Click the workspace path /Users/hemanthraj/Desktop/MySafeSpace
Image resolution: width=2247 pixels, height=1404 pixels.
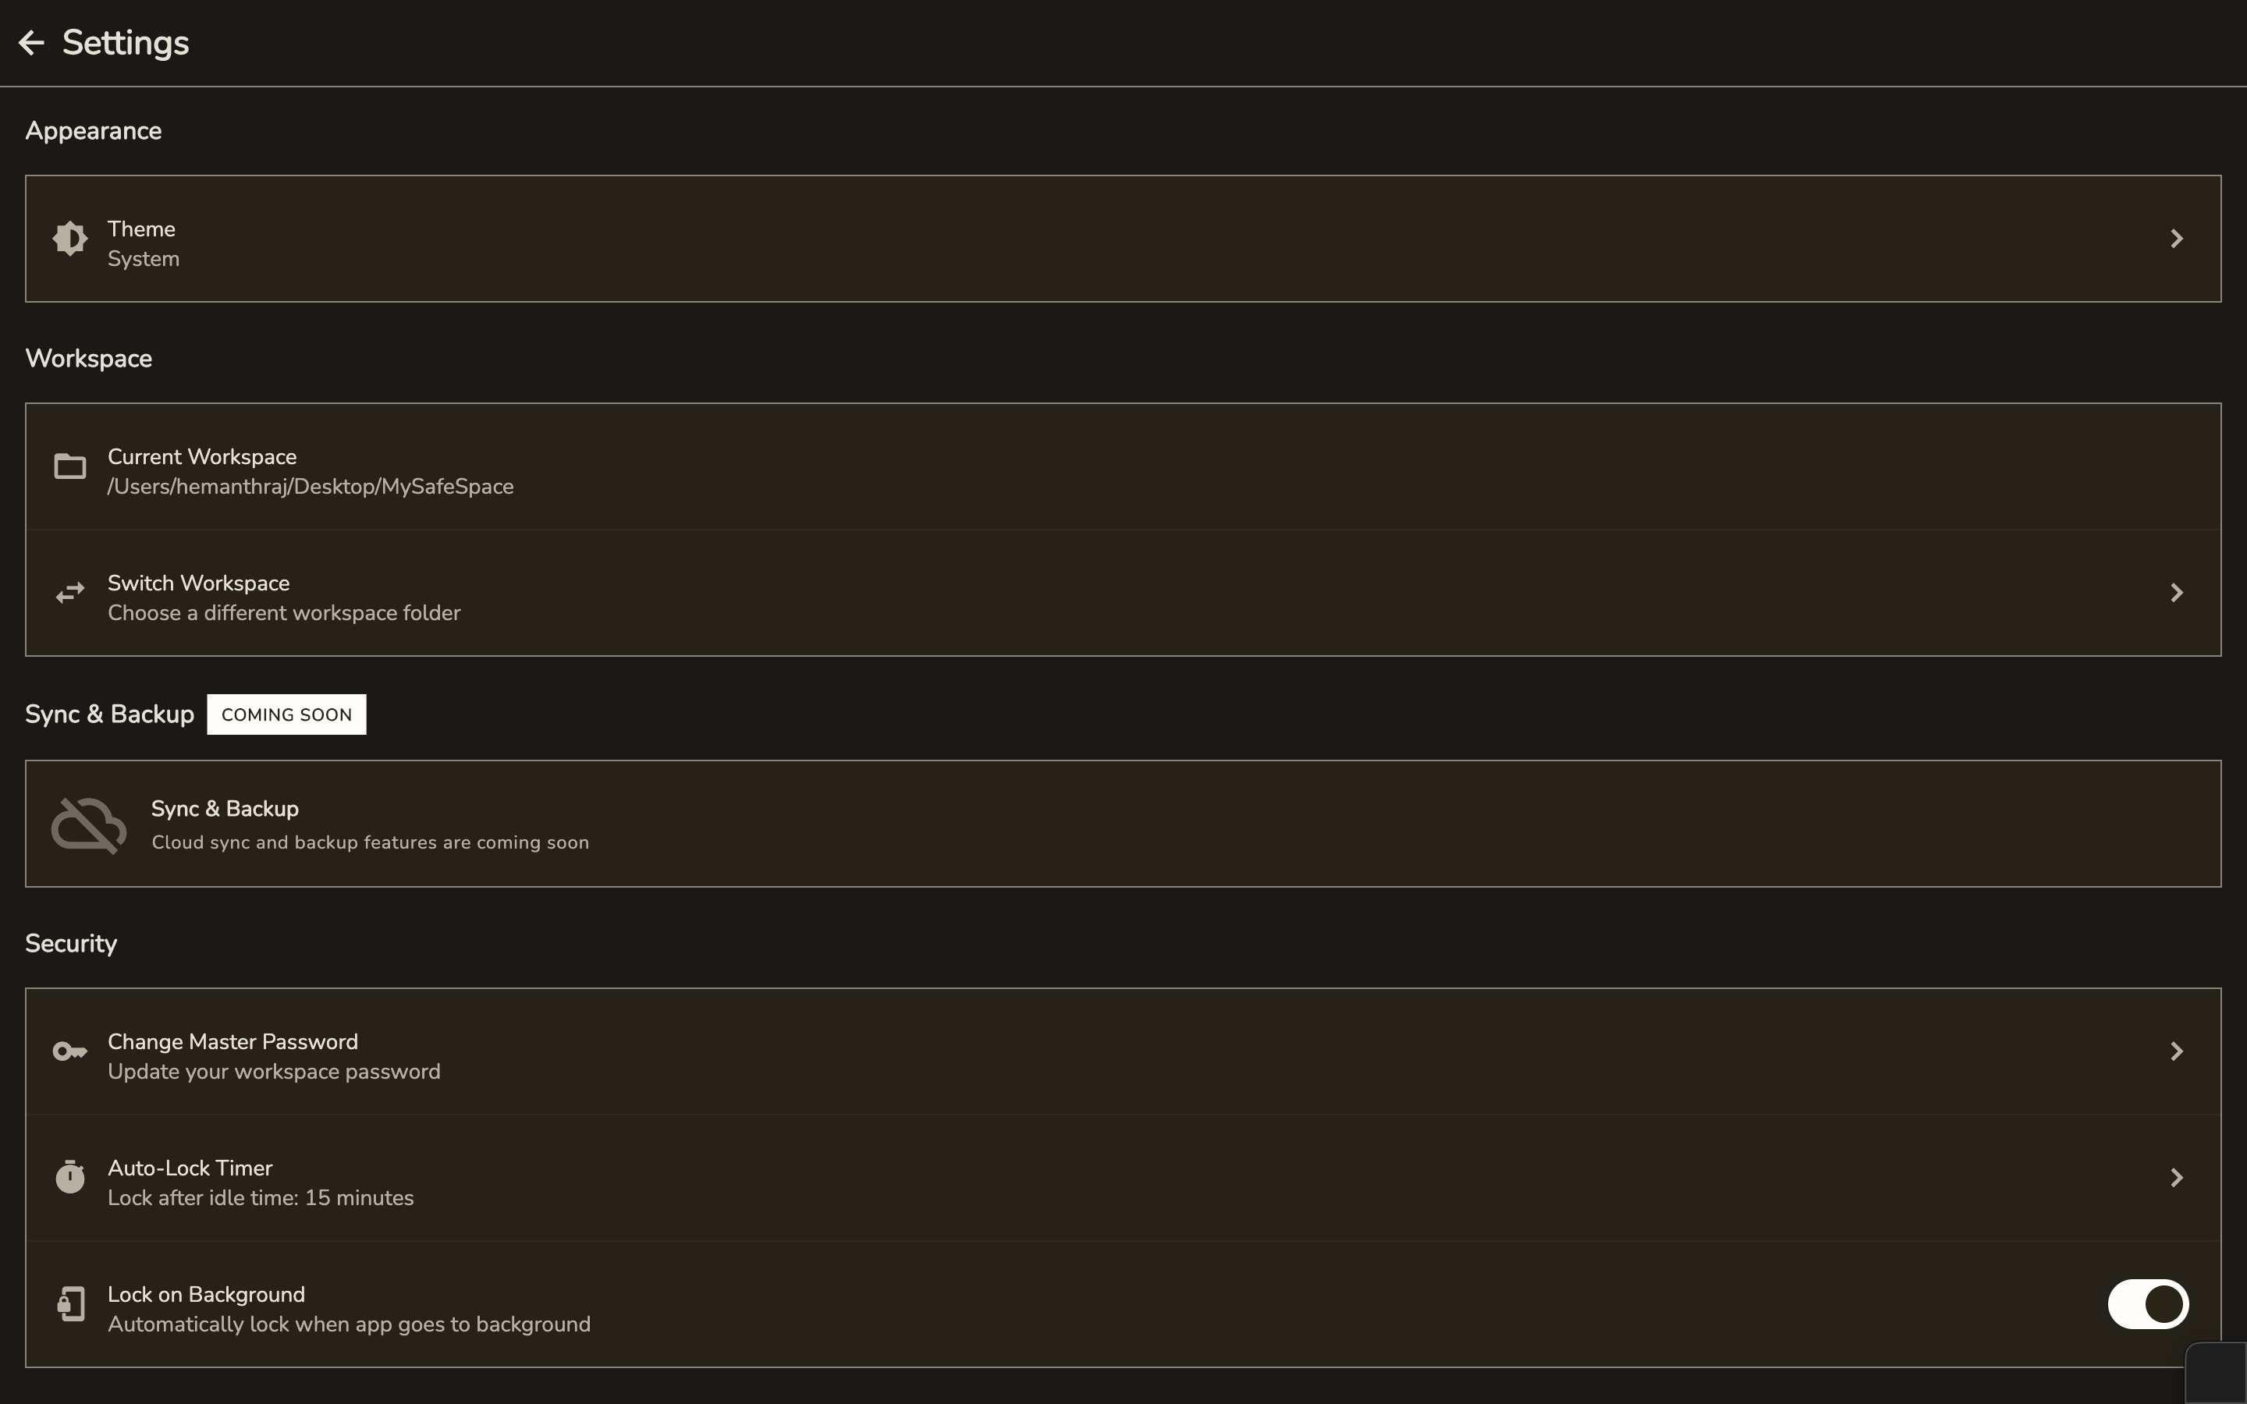[x=310, y=486]
